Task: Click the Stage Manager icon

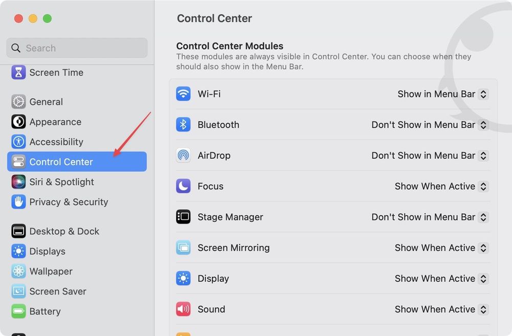Action: (x=183, y=217)
